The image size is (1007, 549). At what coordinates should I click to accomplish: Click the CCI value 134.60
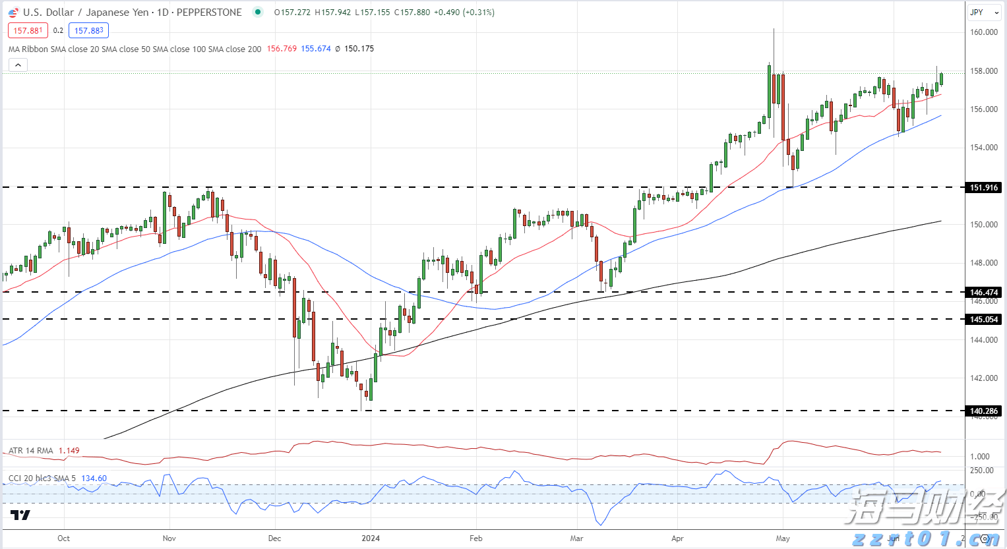(x=94, y=478)
